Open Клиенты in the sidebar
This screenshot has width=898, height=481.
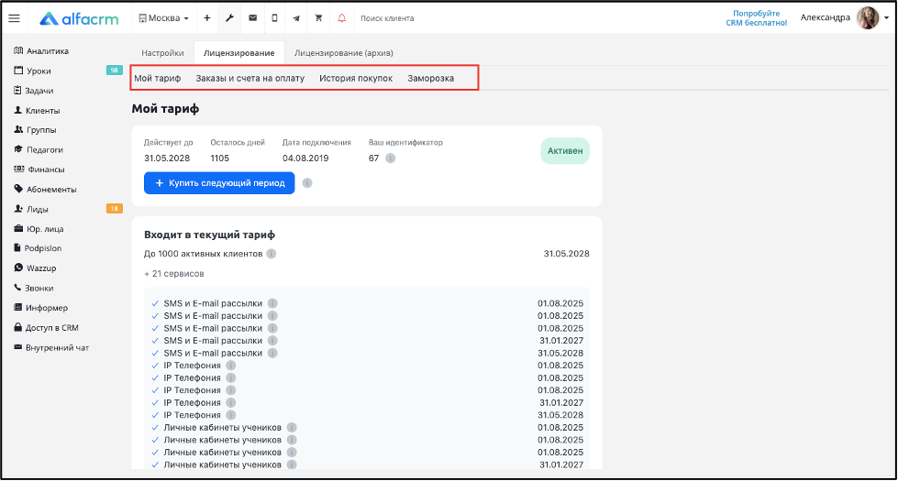coord(37,110)
